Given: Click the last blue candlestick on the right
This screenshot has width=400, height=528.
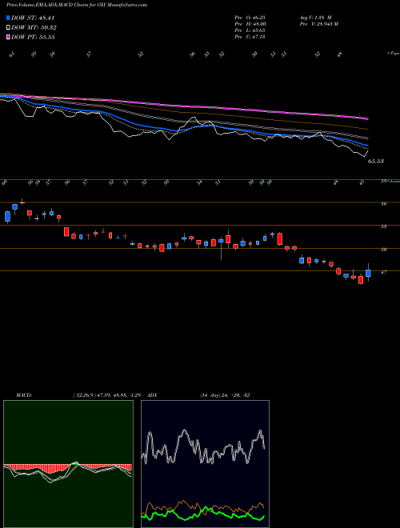Looking at the screenshot, I should [x=368, y=272].
